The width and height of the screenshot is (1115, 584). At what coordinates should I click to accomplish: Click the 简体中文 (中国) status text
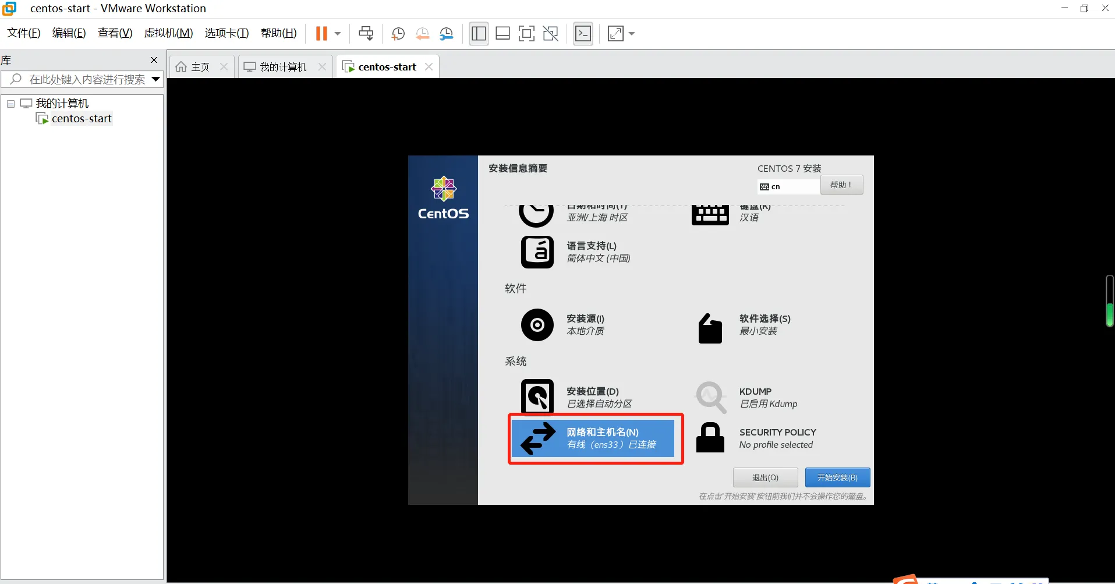click(599, 259)
